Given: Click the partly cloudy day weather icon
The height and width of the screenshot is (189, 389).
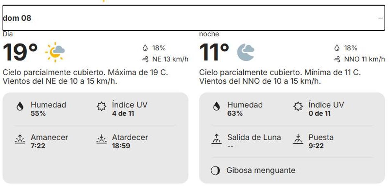Looking at the screenshot, I should click(54, 52).
